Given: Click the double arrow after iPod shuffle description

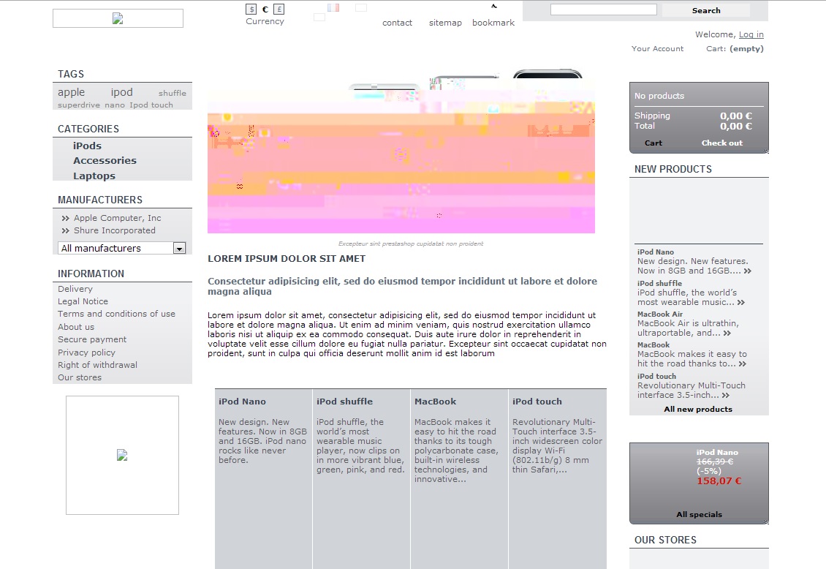Looking at the screenshot, I should pyautogui.click(x=741, y=302).
